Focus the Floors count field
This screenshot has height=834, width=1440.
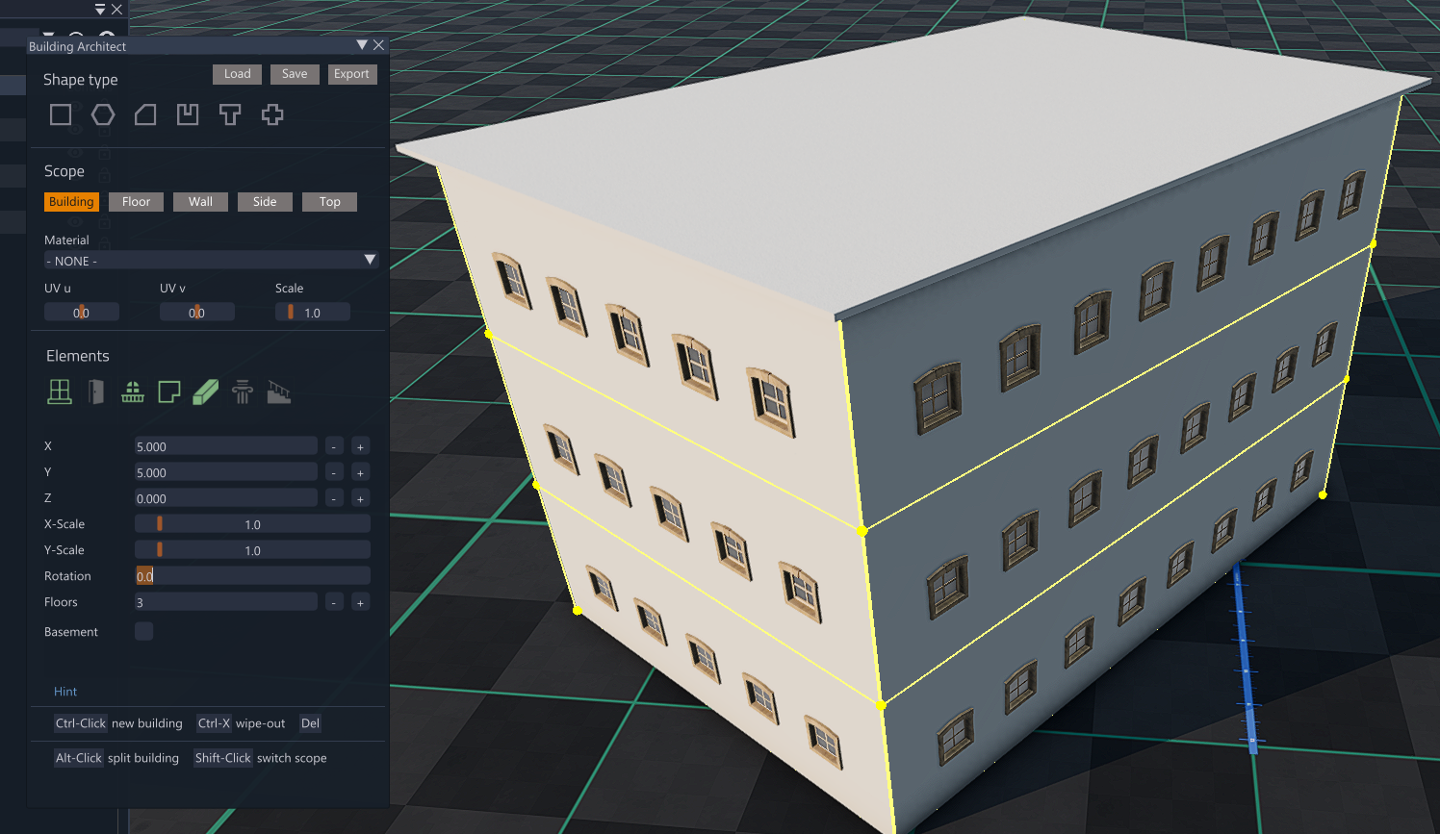pos(225,602)
